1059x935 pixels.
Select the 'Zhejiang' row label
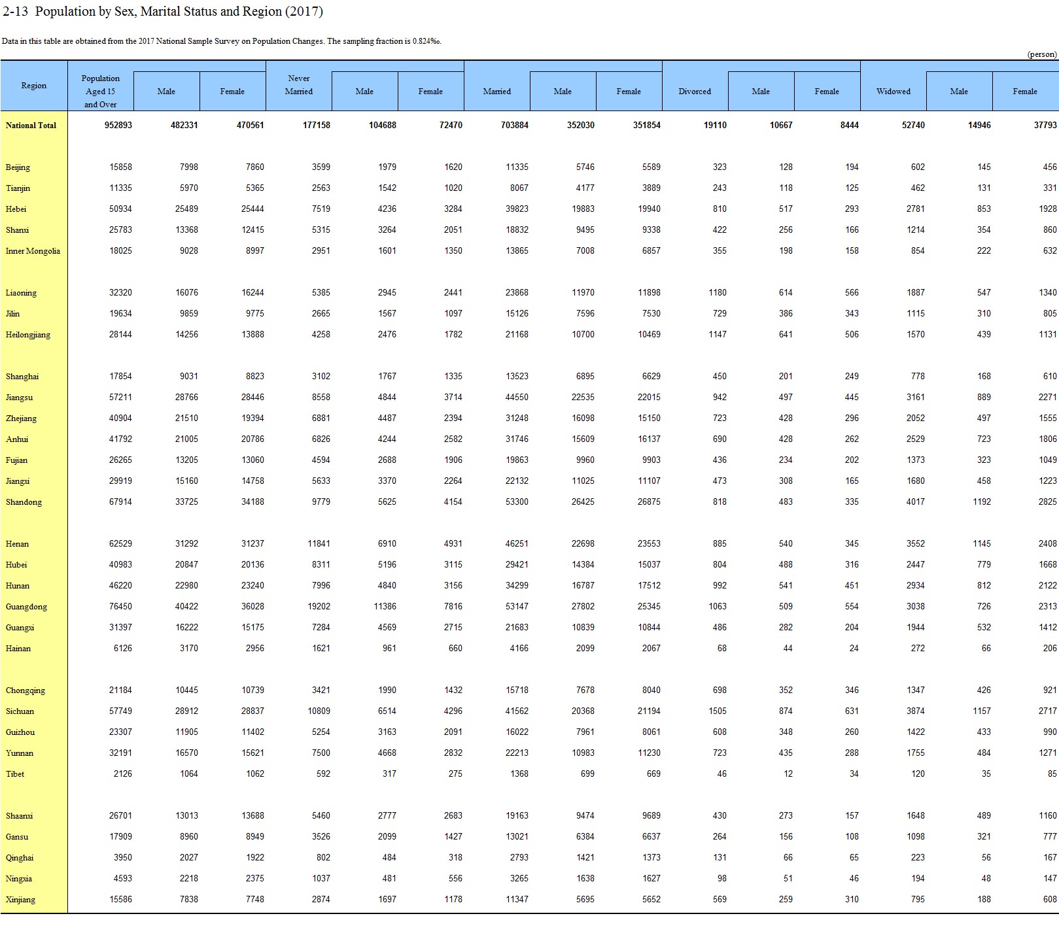pyautogui.click(x=21, y=418)
